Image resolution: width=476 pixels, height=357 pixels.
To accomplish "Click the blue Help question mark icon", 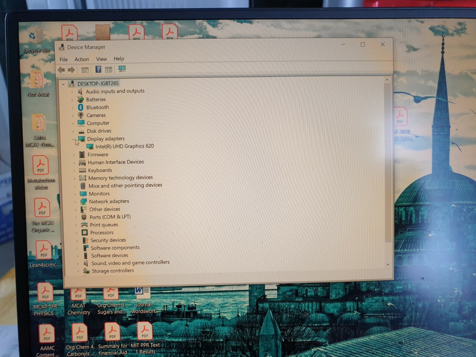I will coord(98,69).
